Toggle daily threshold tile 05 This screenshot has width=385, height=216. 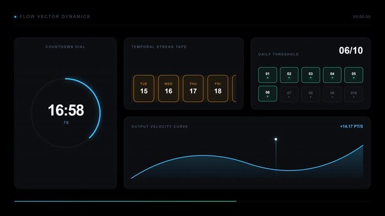[354, 75]
